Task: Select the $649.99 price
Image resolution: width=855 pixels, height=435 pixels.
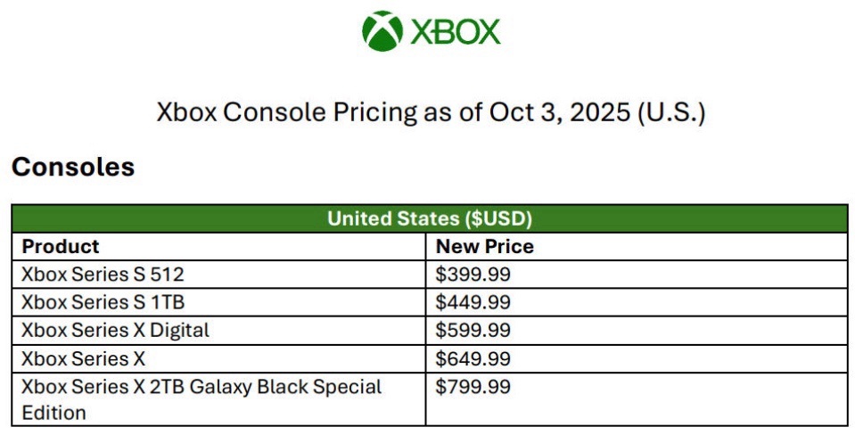Action: click(473, 359)
